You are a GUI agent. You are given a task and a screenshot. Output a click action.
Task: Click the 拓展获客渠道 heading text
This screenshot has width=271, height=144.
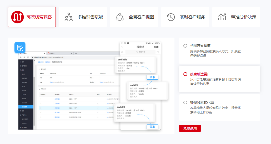point(200,46)
